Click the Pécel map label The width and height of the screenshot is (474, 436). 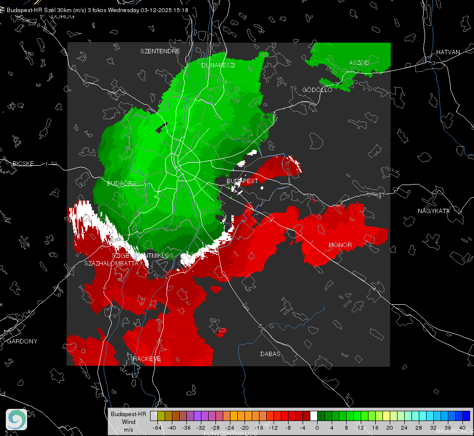(x=288, y=169)
